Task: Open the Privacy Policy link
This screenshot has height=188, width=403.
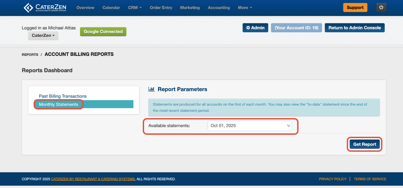Action: pyautogui.click(x=333, y=179)
